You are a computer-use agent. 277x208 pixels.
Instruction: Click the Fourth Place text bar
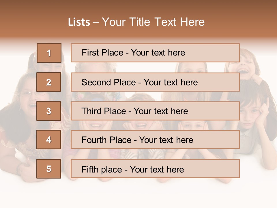155,140
